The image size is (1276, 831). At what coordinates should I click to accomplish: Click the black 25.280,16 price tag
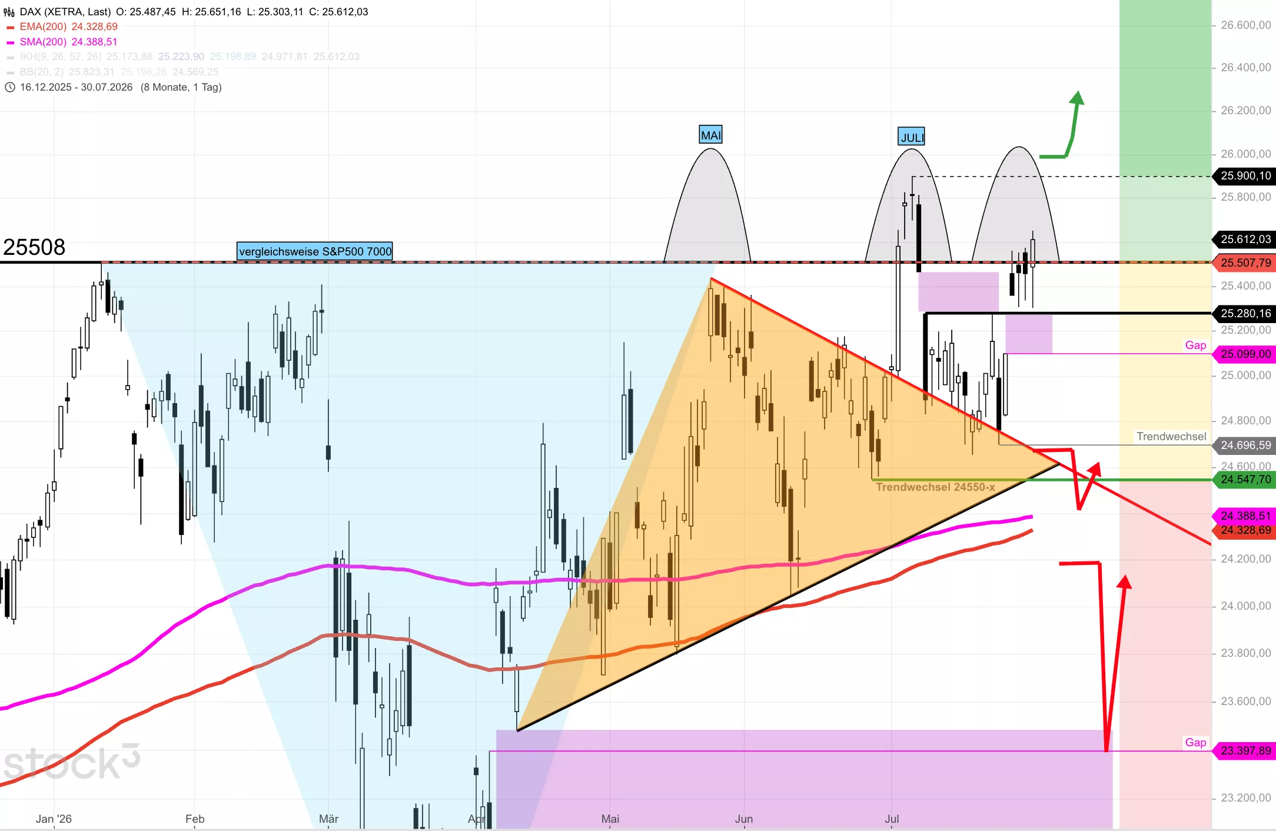coord(1244,313)
